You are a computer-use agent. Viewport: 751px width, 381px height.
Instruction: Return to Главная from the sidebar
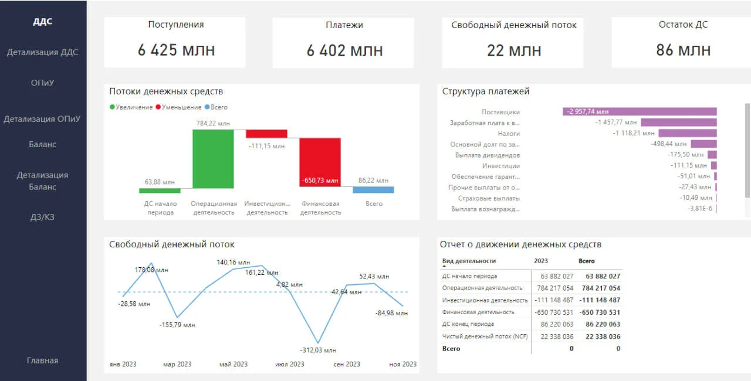point(42,360)
